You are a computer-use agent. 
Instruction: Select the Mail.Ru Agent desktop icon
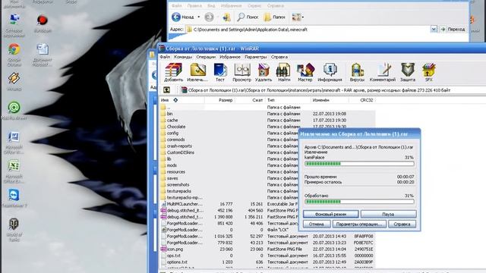coord(14,111)
